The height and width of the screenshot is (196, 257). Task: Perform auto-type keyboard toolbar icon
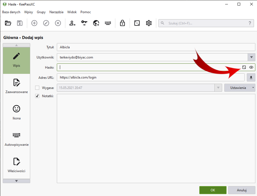108,23
